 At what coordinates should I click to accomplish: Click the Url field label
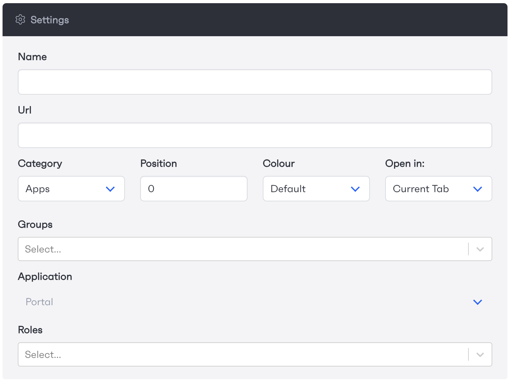point(25,110)
